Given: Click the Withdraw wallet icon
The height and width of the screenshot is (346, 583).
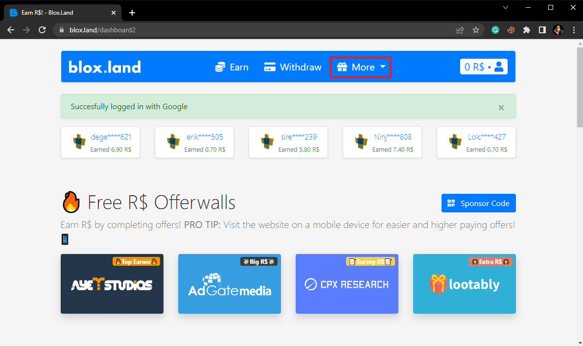Looking at the screenshot, I should point(270,67).
